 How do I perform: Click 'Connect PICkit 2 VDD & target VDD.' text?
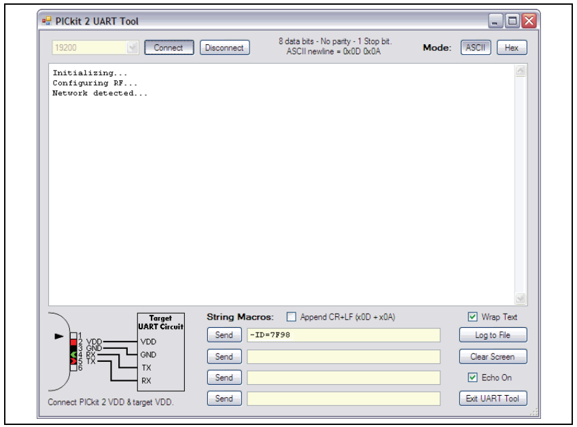tap(110, 402)
